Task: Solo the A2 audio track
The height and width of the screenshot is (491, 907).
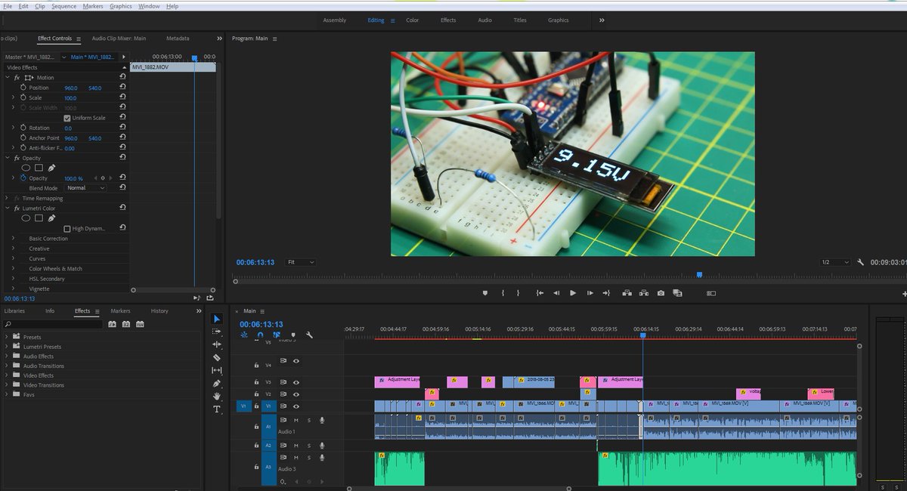Action: point(308,446)
